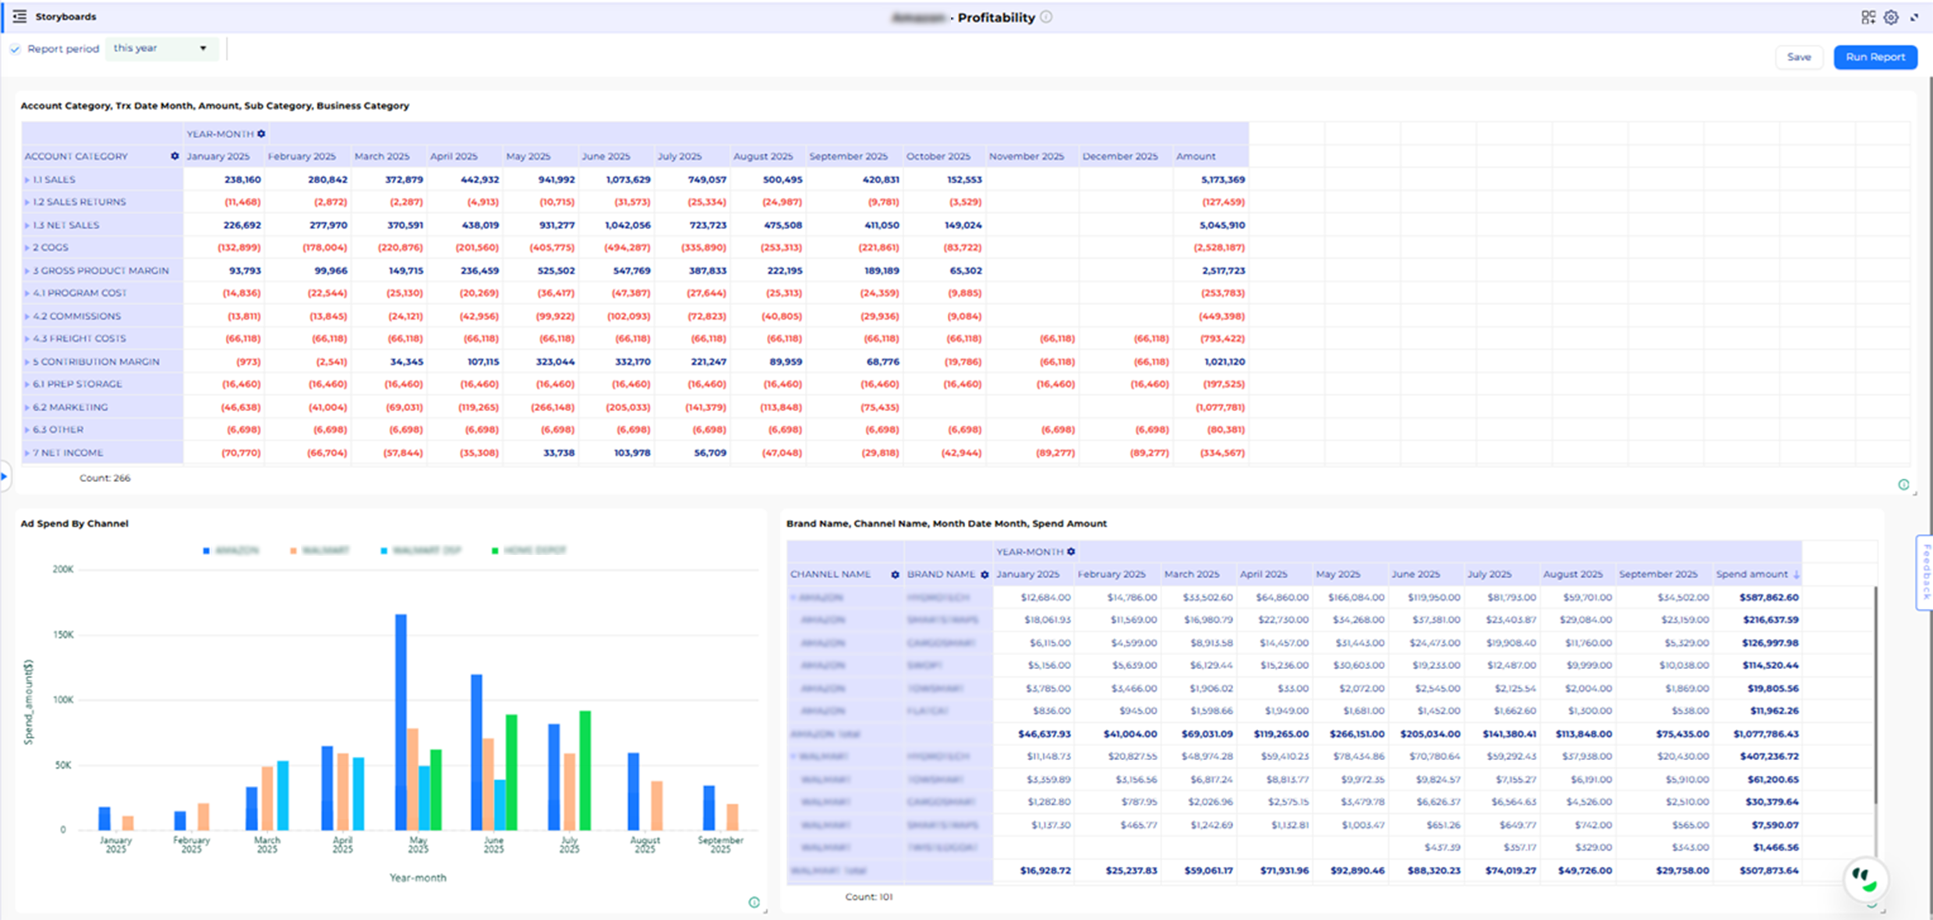Click the Spend amount sort arrow
The width and height of the screenshot is (1933, 920).
pyautogui.click(x=1797, y=574)
